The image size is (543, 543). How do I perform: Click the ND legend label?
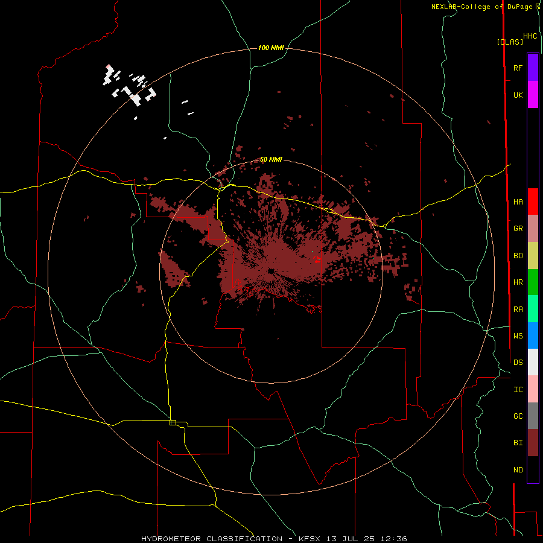[518, 470]
